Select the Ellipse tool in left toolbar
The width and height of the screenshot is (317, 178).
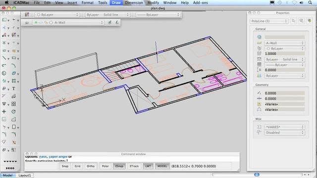click(x=14, y=73)
